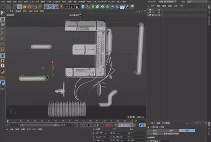Step to previous frame
The image size is (211, 142).
point(85,125)
